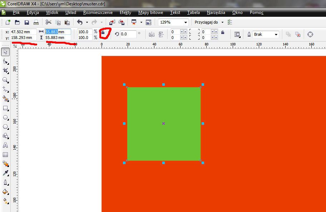The height and width of the screenshot is (212, 326).
Task: Pick the Table tool
Action: pos(5,154)
